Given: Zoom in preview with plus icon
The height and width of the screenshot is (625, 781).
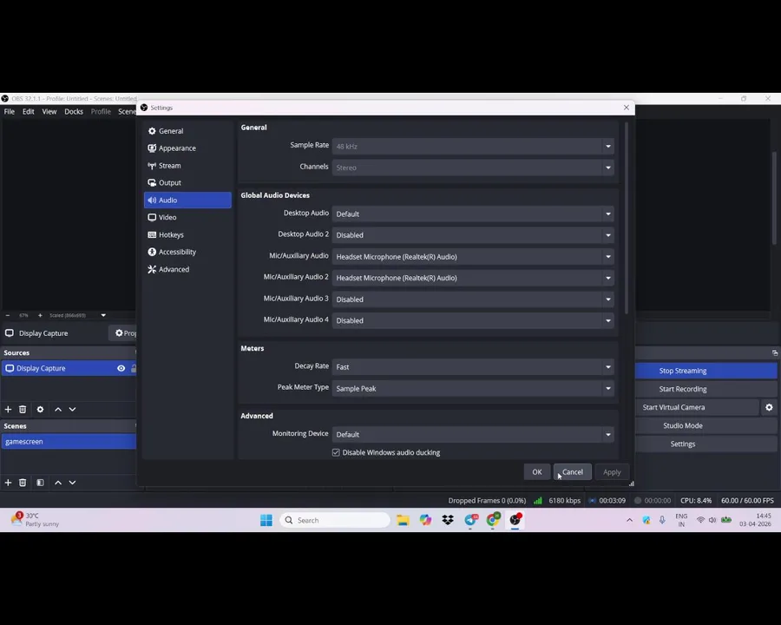Looking at the screenshot, I should point(40,315).
